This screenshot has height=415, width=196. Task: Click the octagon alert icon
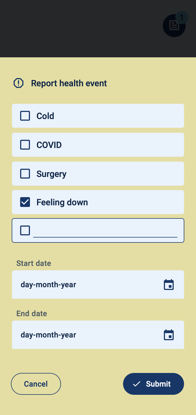[19, 83]
